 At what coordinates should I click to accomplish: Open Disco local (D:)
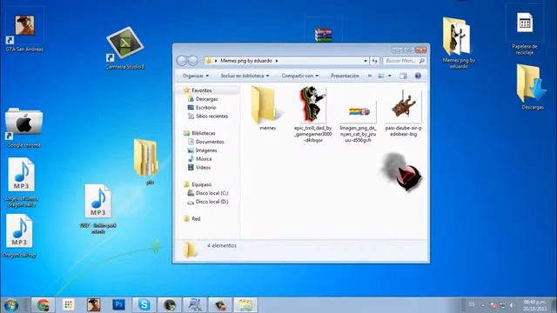pos(211,202)
